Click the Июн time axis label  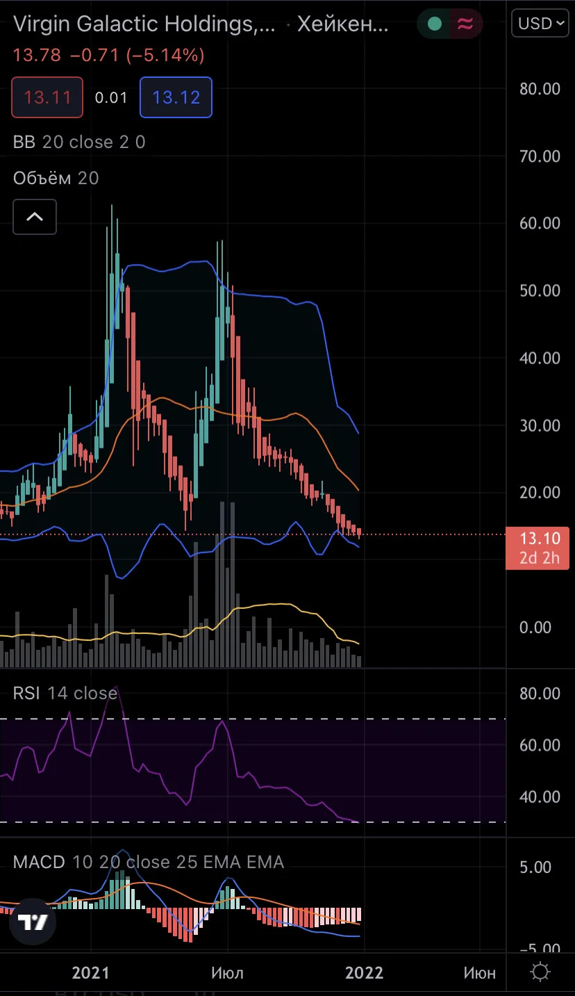[x=480, y=972]
